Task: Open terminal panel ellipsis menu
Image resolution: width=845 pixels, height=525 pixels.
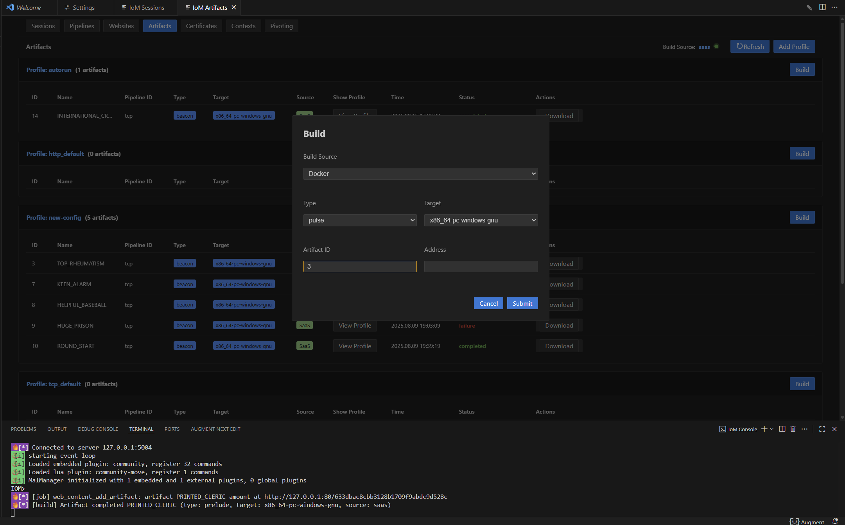Action: click(804, 429)
